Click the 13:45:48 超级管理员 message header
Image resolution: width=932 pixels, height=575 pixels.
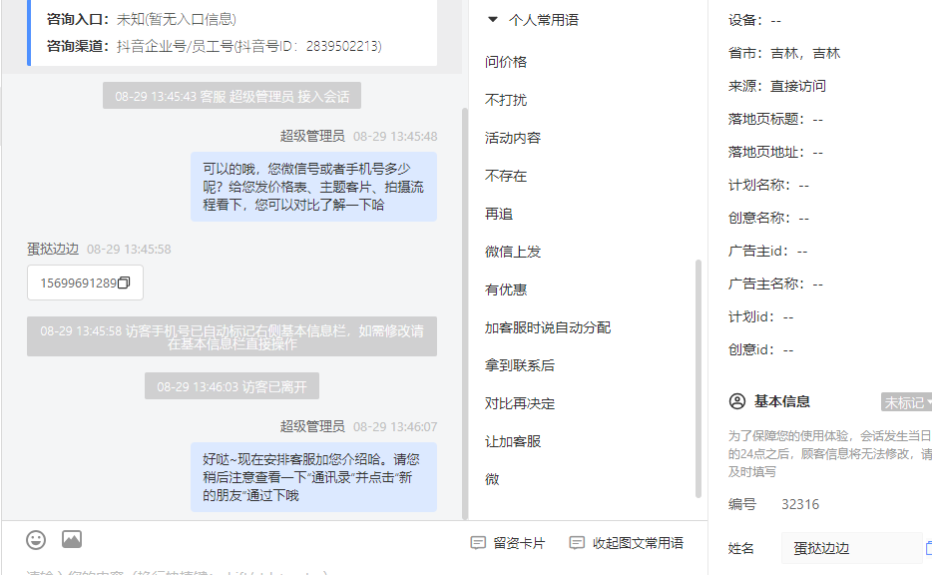click(x=358, y=136)
